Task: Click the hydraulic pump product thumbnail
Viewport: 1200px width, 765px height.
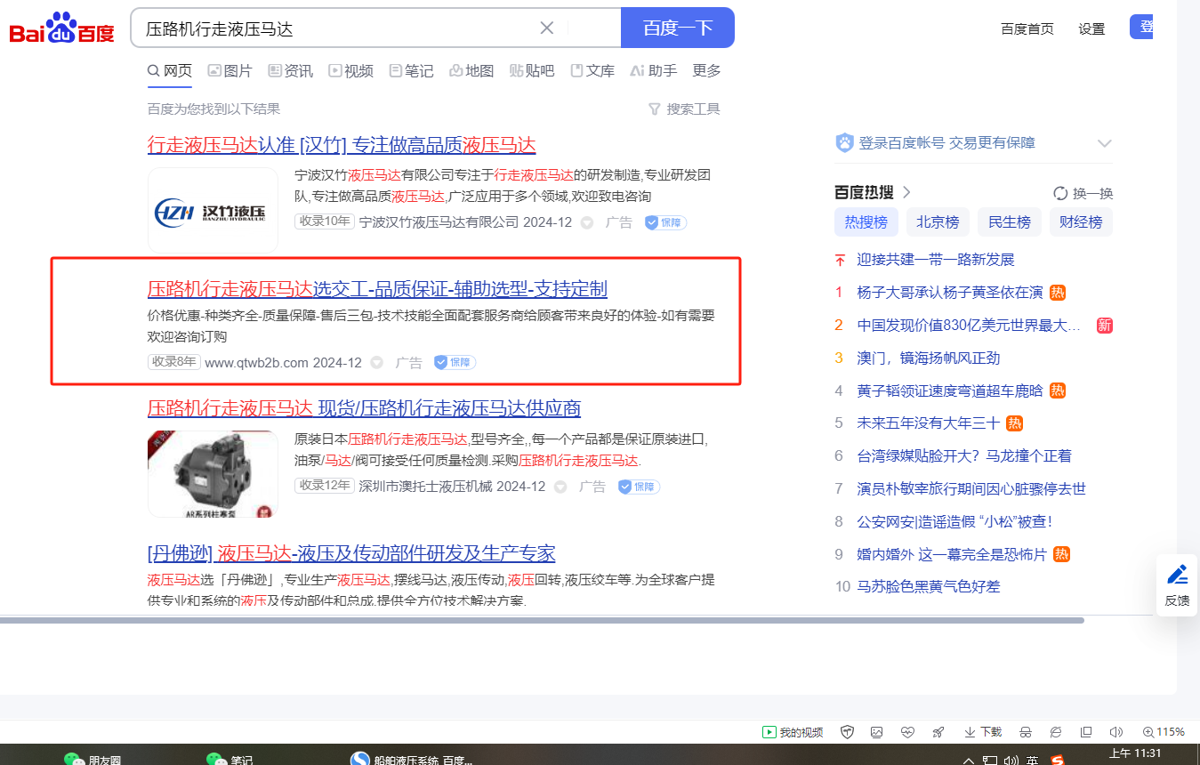Action: [x=213, y=474]
